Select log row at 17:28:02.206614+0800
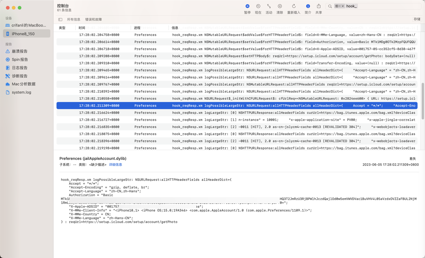The height and width of the screenshot is (258, 425). click(237, 42)
